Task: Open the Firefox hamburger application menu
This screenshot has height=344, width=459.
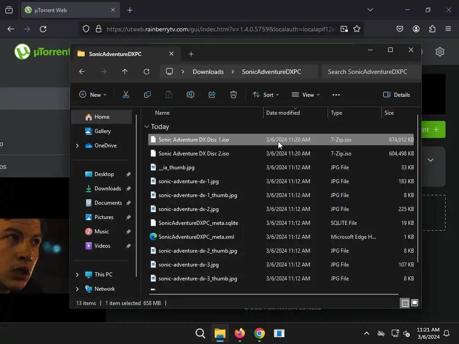Action: [x=448, y=29]
